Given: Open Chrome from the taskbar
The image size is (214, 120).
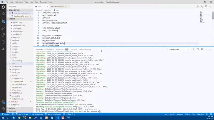Looking at the screenshot, I should point(19,118).
